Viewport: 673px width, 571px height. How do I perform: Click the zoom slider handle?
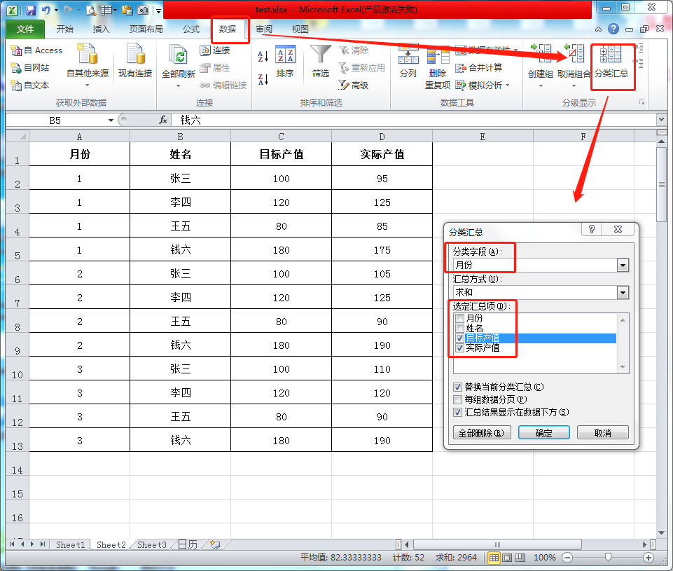tap(608, 557)
